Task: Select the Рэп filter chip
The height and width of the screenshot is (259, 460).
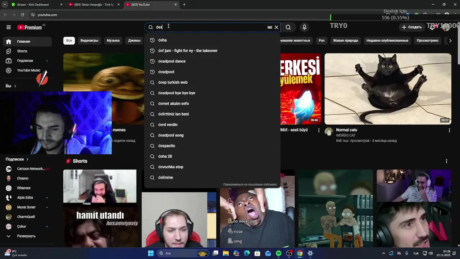Action: click(322, 41)
